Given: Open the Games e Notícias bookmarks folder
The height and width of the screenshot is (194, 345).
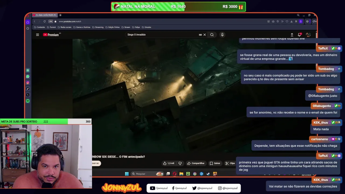Looking at the screenshot, I should click(x=82, y=27).
